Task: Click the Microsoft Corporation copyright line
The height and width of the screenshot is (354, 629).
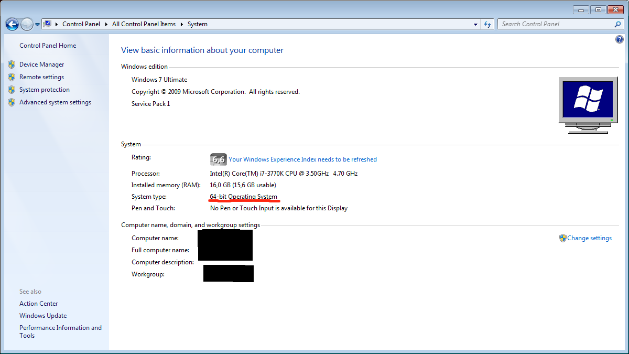Action: [215, 92]
